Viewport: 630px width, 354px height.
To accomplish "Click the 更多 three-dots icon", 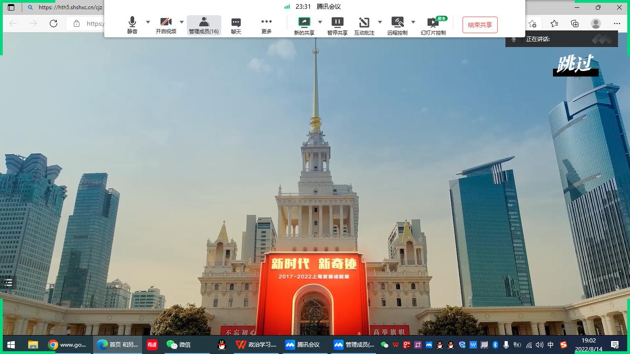I will click(x=267, y=25).
